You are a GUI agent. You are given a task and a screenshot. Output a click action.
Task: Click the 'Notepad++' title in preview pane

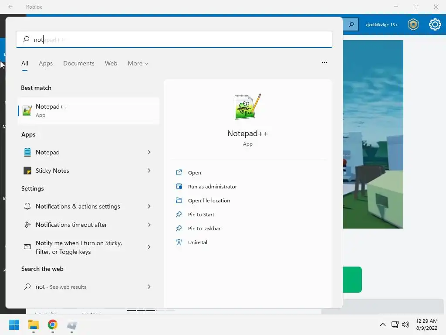247,133
